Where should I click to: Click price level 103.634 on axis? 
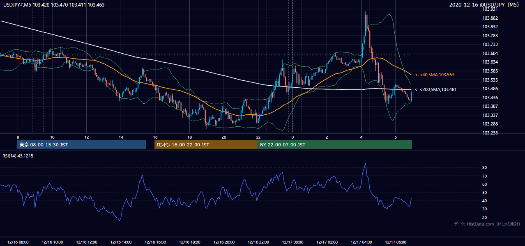point(490,62)
